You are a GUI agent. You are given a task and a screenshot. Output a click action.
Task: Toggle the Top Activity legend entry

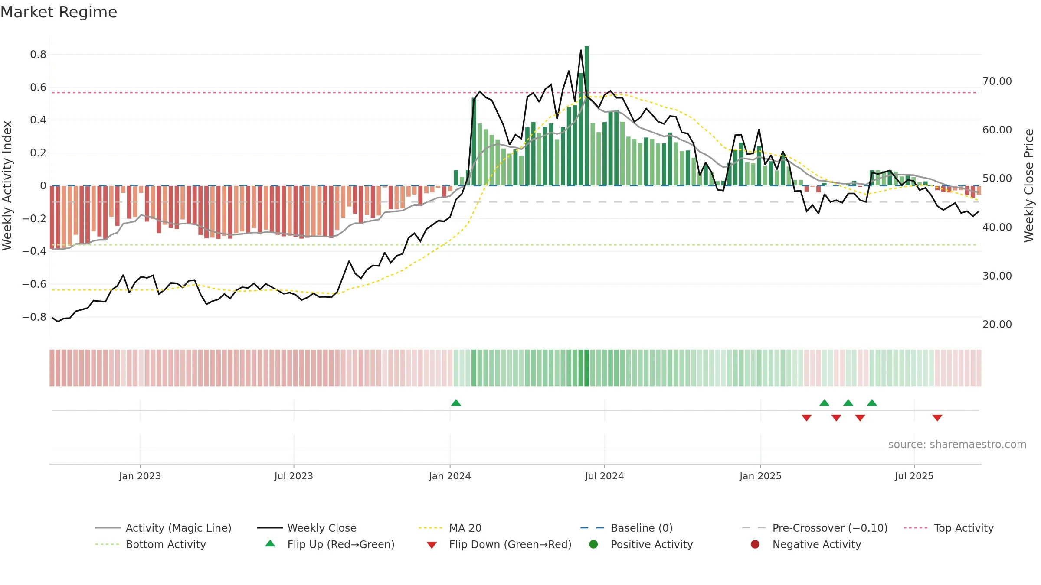coord(949,528)
